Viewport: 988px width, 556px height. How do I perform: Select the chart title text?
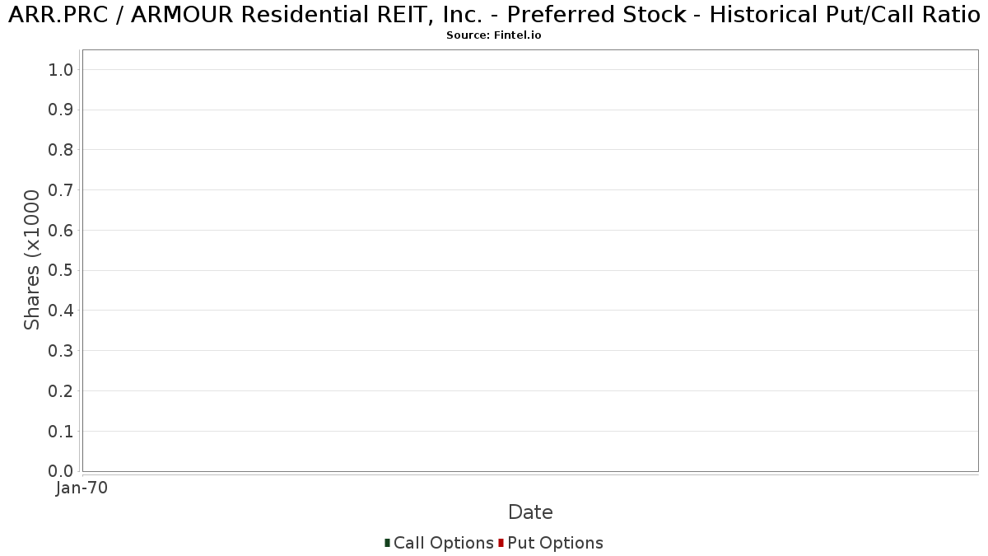point(494,15)
